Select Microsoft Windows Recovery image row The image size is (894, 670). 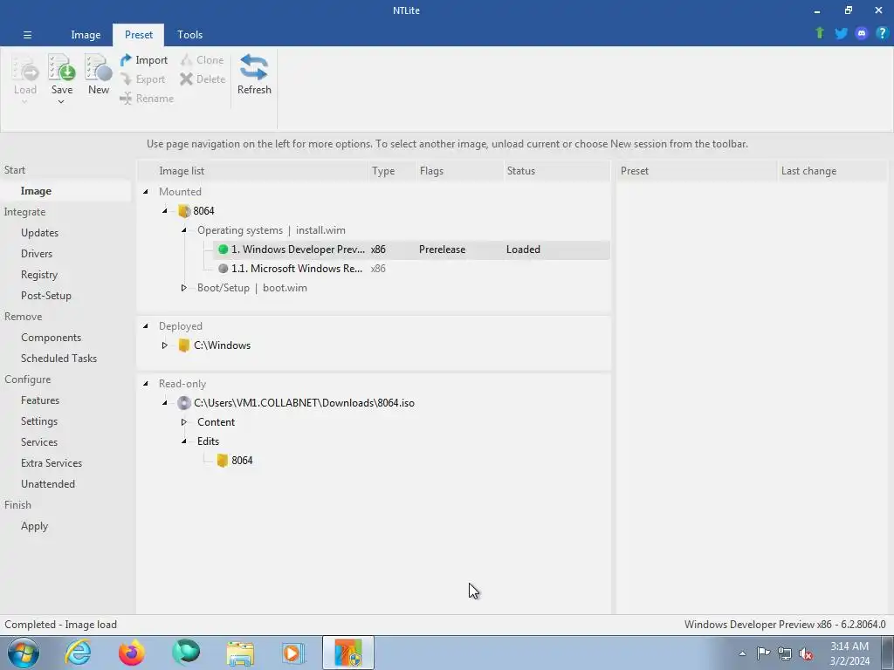click(x=411, y=269)
